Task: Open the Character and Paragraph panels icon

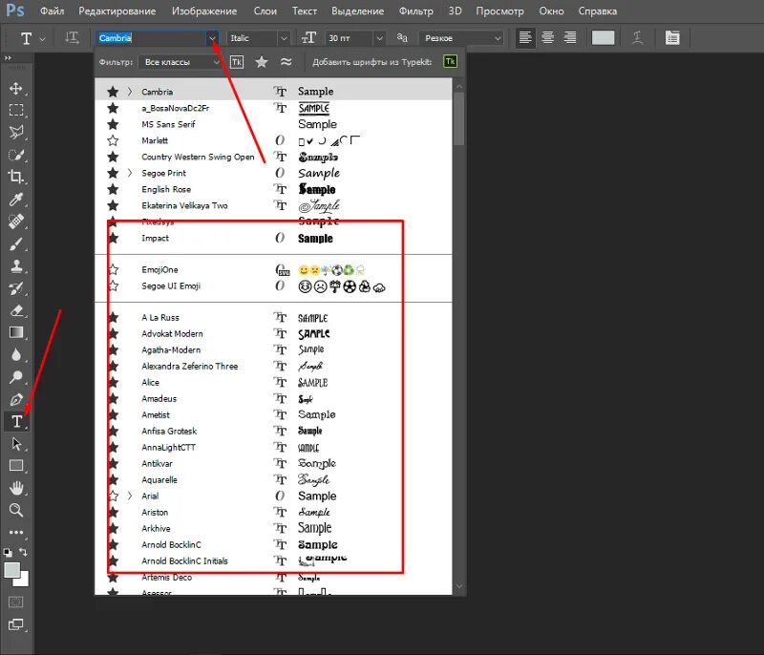Action: (x=672, y=38)
